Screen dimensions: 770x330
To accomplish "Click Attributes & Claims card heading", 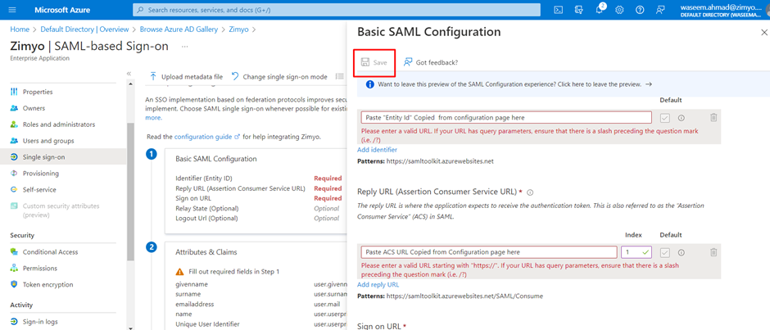I will [x=206, y=252].
